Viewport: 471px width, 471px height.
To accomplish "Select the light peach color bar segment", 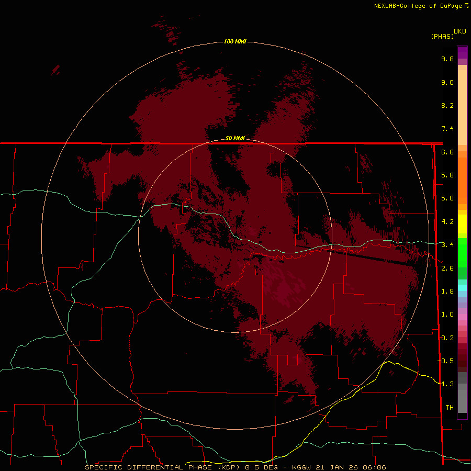I will click(x=462, y=107).
